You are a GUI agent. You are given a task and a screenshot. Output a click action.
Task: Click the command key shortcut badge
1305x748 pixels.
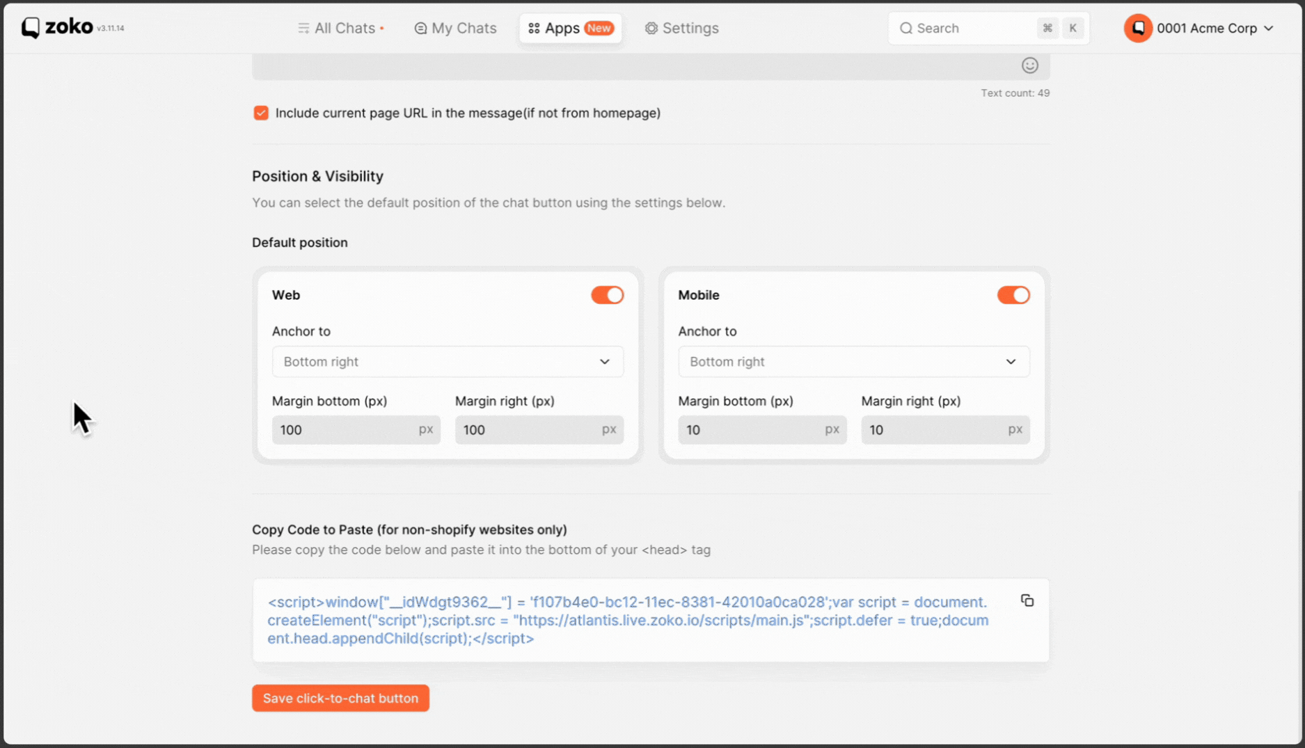coord(1047,29)
